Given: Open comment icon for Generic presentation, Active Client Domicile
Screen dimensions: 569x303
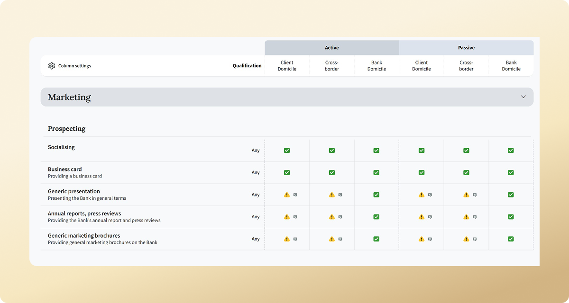Looking at the screenshot, I should [x=295, y=195].
